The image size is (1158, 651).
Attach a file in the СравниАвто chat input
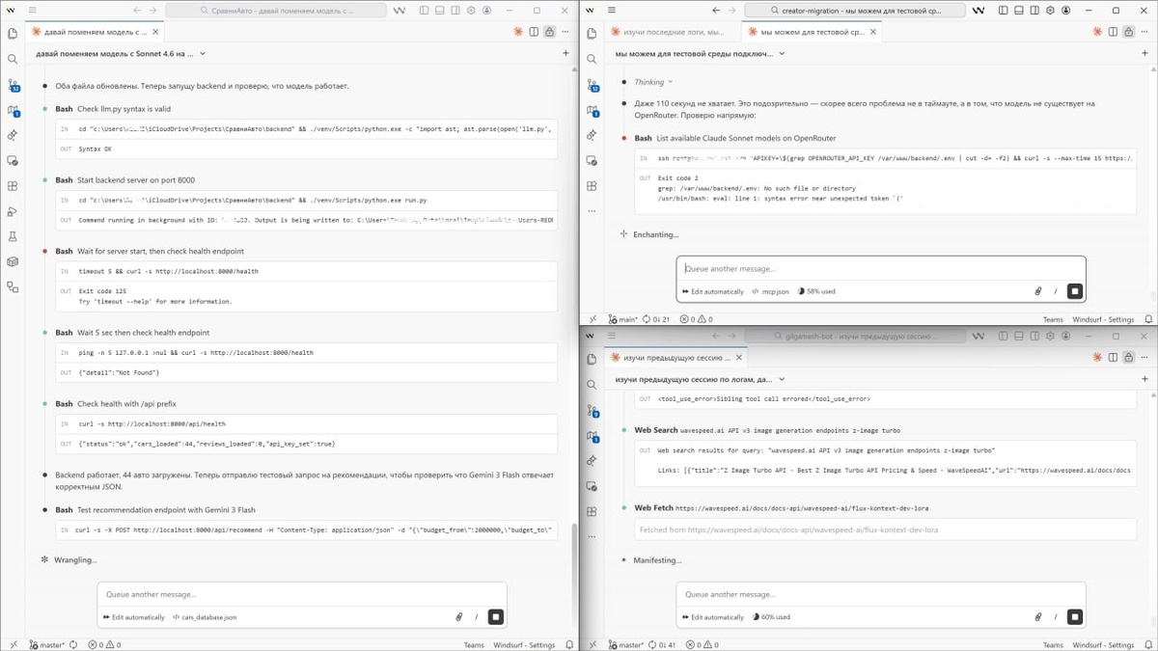click(x=459, y=616)
